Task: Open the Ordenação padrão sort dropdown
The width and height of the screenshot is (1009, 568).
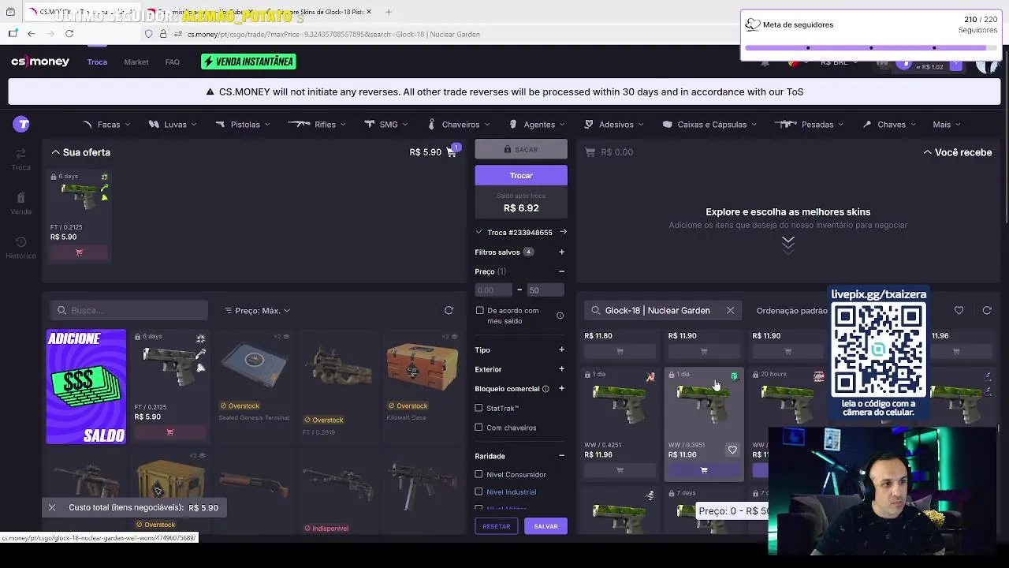Action: point(791,311)
